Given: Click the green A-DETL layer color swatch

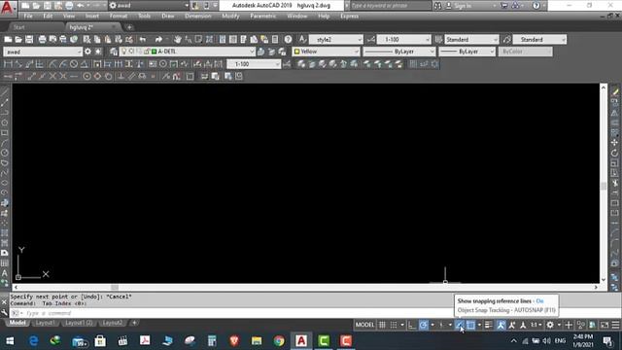Looking at the screenshot, I should [155, 52].
